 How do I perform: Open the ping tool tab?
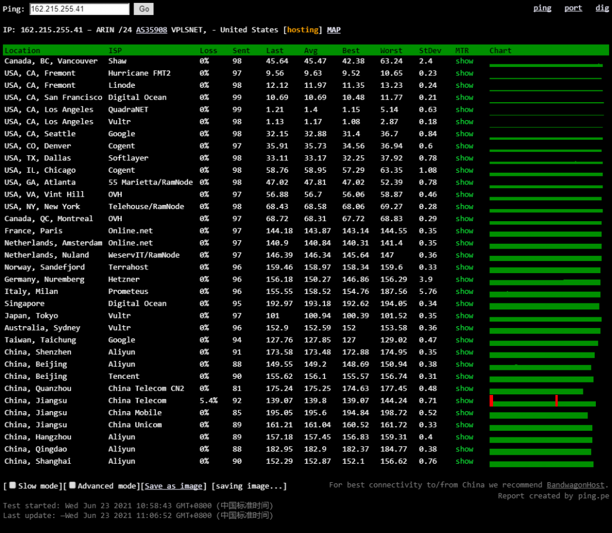coord(542,8)
